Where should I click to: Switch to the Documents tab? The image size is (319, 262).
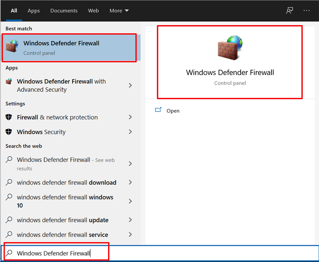coord(64,11)
